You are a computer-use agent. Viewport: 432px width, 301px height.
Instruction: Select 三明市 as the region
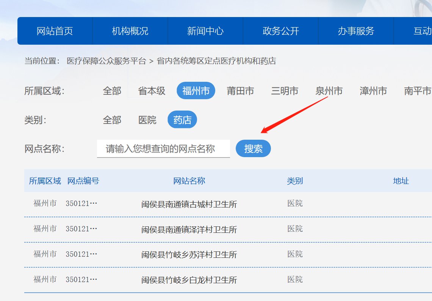click(x=285, y=91)
